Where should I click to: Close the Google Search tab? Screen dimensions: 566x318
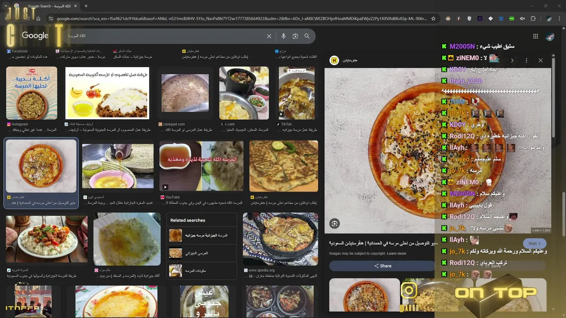[76, 6]
